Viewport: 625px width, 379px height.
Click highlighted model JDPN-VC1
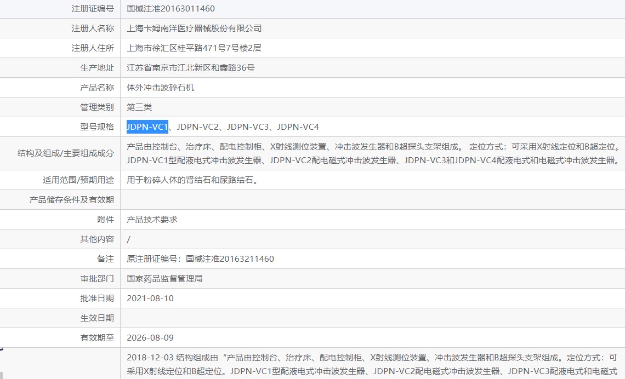[147, 127]
